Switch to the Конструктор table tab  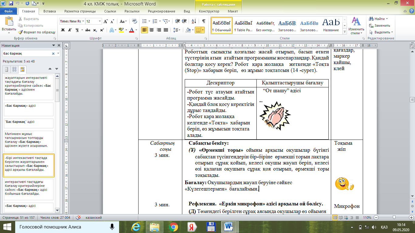pos(209,11)
